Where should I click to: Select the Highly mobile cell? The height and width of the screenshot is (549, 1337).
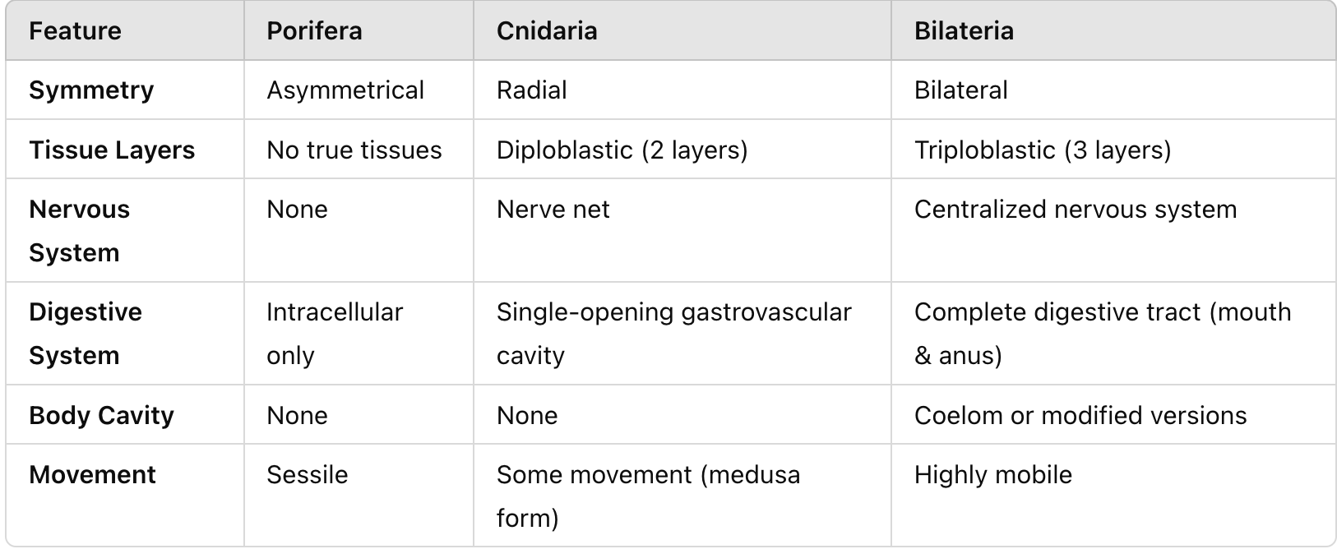click(x=992, y=475)
